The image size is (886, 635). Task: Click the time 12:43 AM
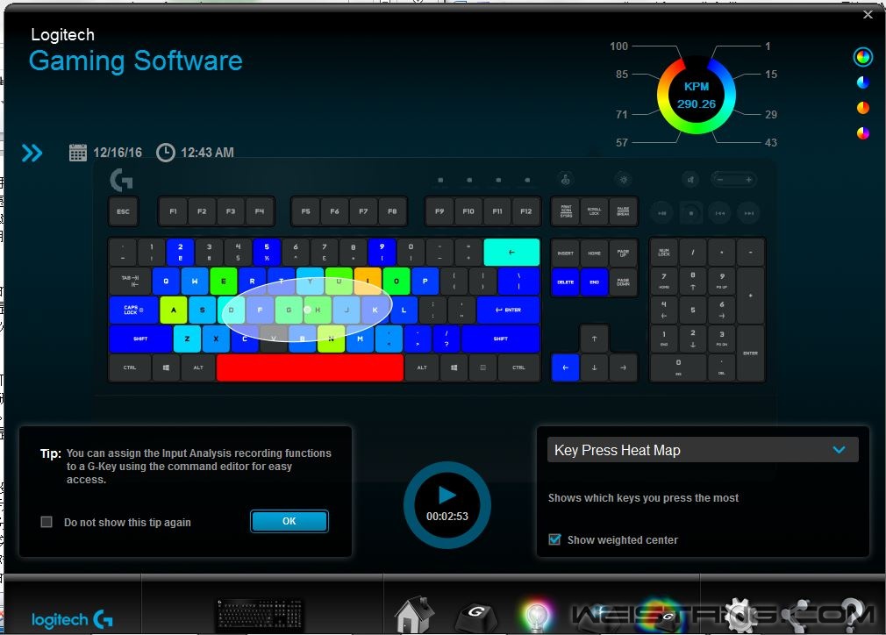[x=207, y=153]
